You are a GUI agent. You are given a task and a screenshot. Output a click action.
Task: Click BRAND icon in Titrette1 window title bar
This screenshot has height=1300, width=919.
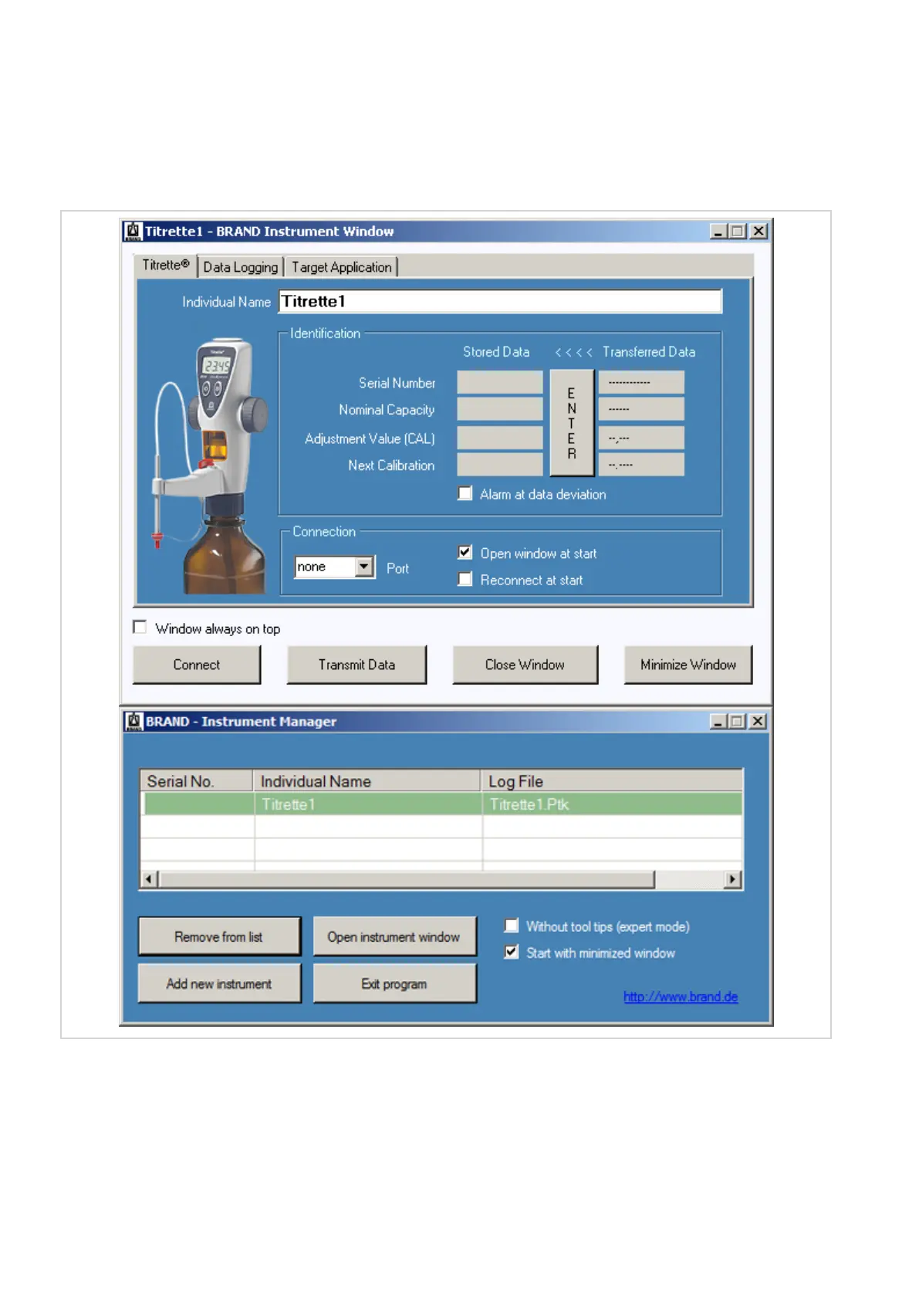[x=133, y=231]
